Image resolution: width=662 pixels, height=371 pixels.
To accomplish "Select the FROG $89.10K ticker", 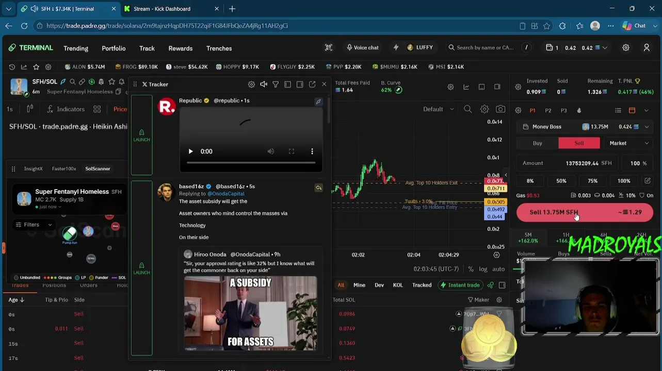I will (x=137, y=67).
